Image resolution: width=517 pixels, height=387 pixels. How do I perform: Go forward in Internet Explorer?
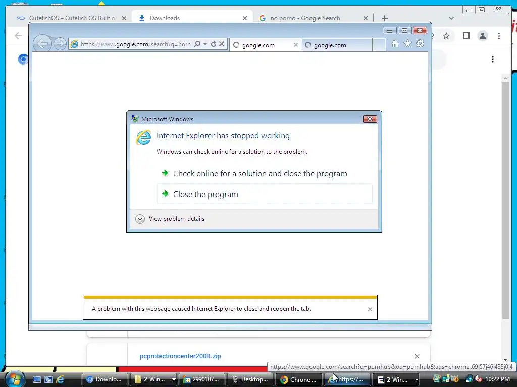pyautogui.click(x=60, y=44)
